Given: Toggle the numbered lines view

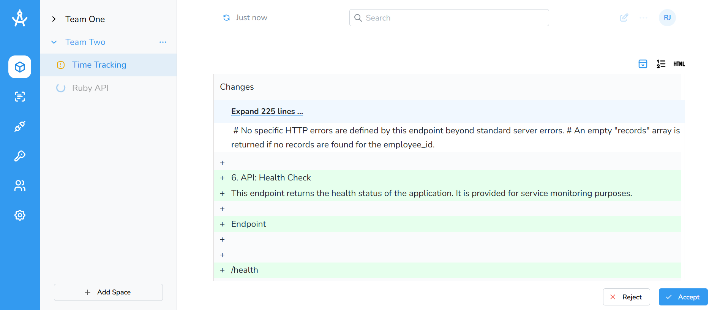Looking at the screenshot, I should (661, 64).
